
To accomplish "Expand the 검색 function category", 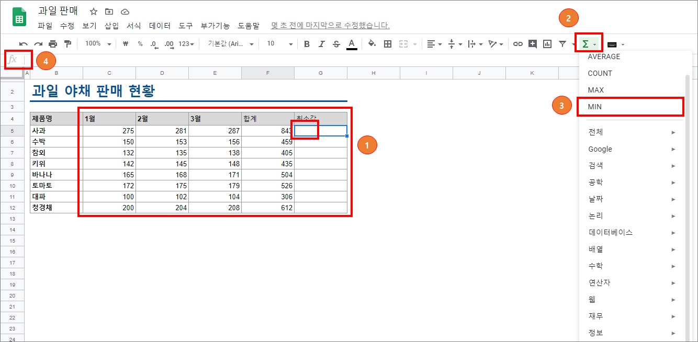I will point(631,166).
